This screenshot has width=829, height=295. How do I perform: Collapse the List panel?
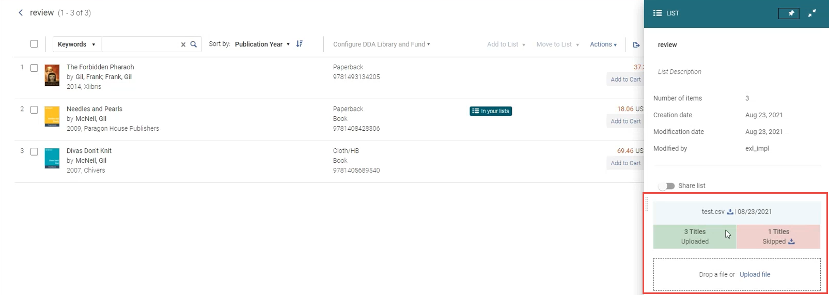pyautogui.click(x=812, y=13)
